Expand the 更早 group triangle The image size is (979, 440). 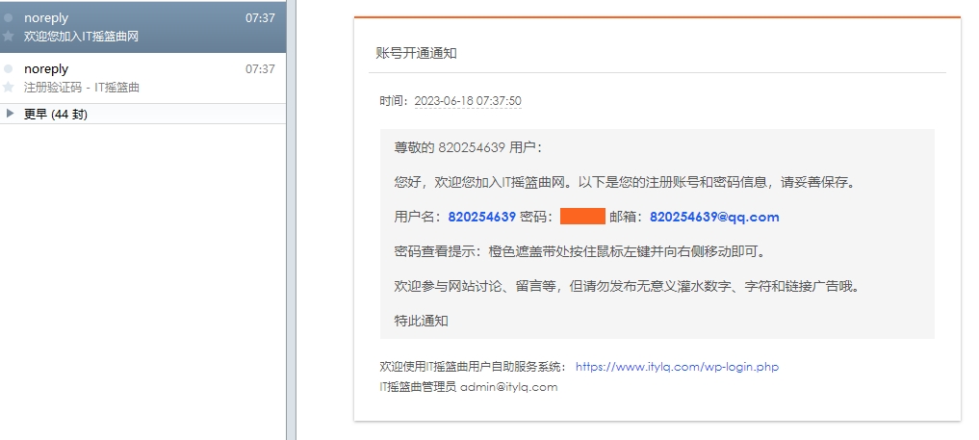(x=10, y=114)
